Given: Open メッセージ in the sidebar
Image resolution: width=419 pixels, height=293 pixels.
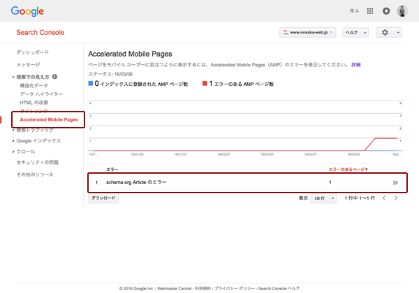Looking at the screenshot, I should coord(29,65).
